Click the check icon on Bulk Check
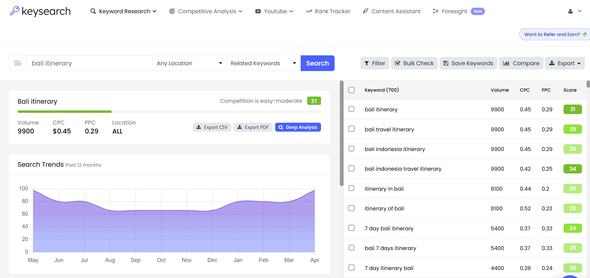 point(398,63)
